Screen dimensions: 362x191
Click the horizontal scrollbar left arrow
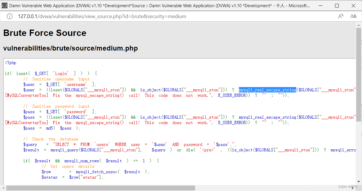pyautogui.click(x=3, y=188)
